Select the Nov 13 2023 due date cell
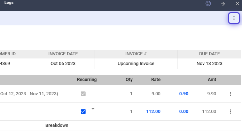242x131 pixels. (209, 64)
